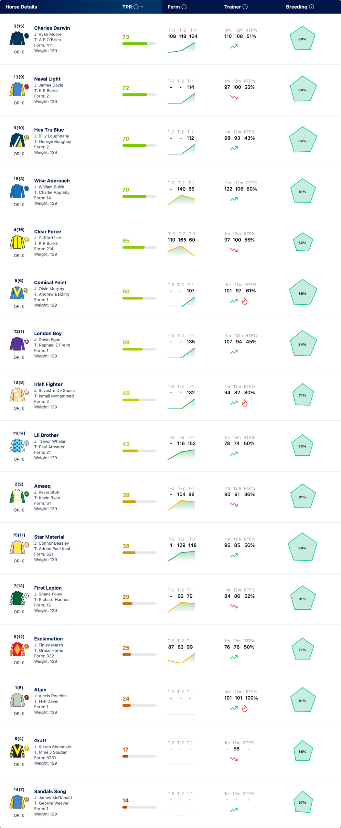The image size is (341, 828).
Task: Click Hey Tru Blue's TPR rating bar
Action: pos(139,146)
